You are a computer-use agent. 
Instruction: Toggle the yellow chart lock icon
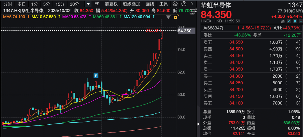pos(175,17)
